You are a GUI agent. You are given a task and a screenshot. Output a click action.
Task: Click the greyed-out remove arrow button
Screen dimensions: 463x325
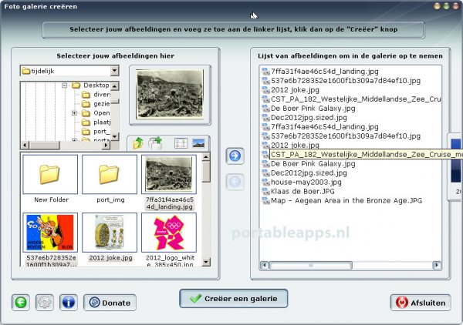[235, 182]
